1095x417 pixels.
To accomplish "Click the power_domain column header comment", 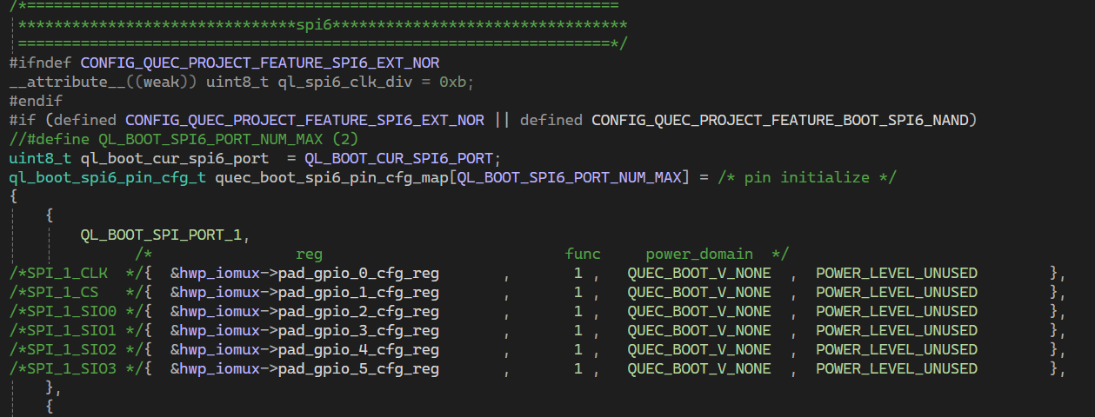I will (x=699, y=254).
